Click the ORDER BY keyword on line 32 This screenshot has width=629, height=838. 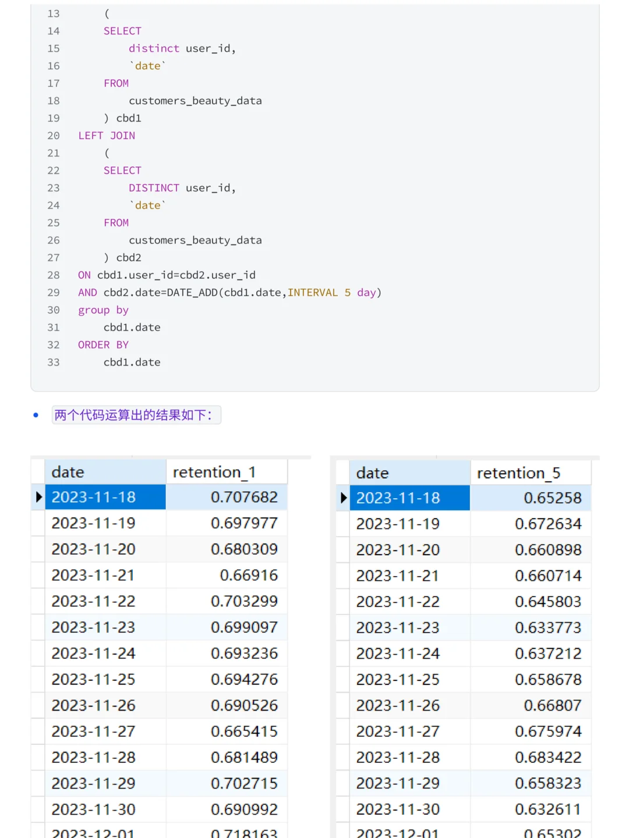click(103, 345)
